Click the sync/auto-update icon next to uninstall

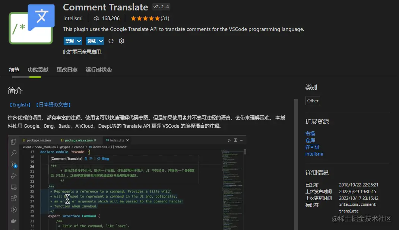tap(111, 41)
